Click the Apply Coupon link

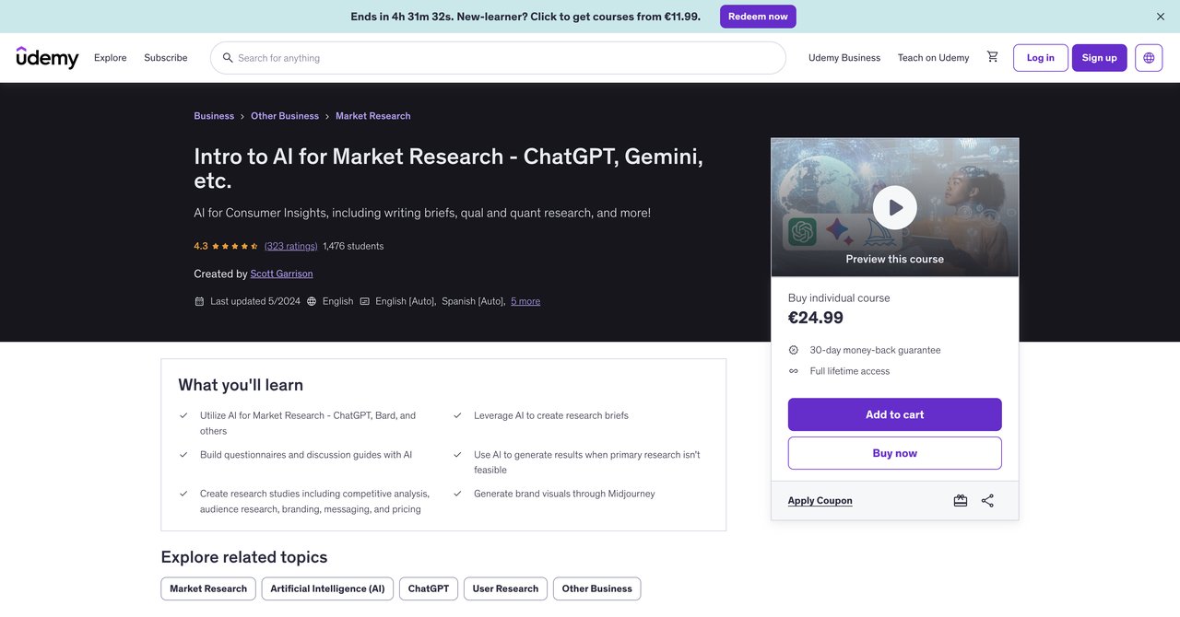pos(820,501)
